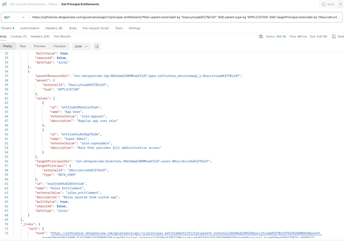
Task: Open the Tests tab
Action: point(119,28)
